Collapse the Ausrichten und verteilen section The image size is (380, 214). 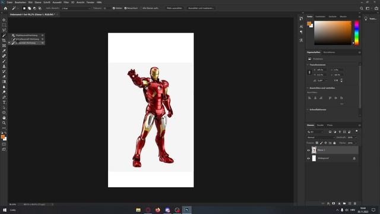click(x=308, y=88)
